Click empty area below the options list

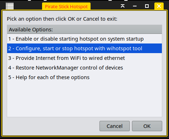click(84, 99)
